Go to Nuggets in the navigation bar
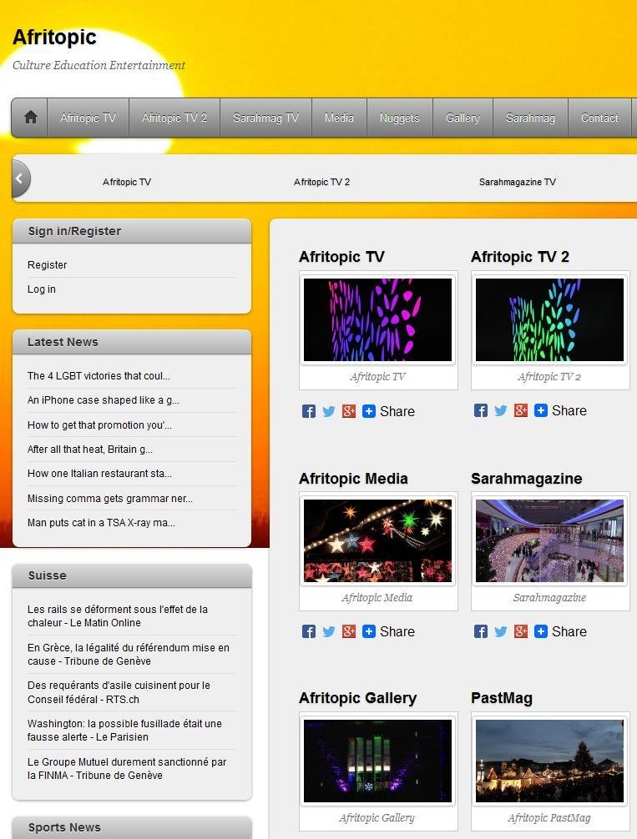637x839 pixels. tap(400, 118)
